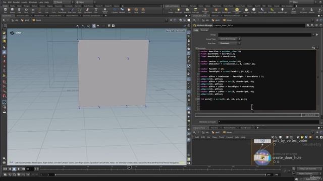The height and width of the screenshot is (181, 323).
Task: Click inside the VEXpression code editor
Action: pos(258,80)
